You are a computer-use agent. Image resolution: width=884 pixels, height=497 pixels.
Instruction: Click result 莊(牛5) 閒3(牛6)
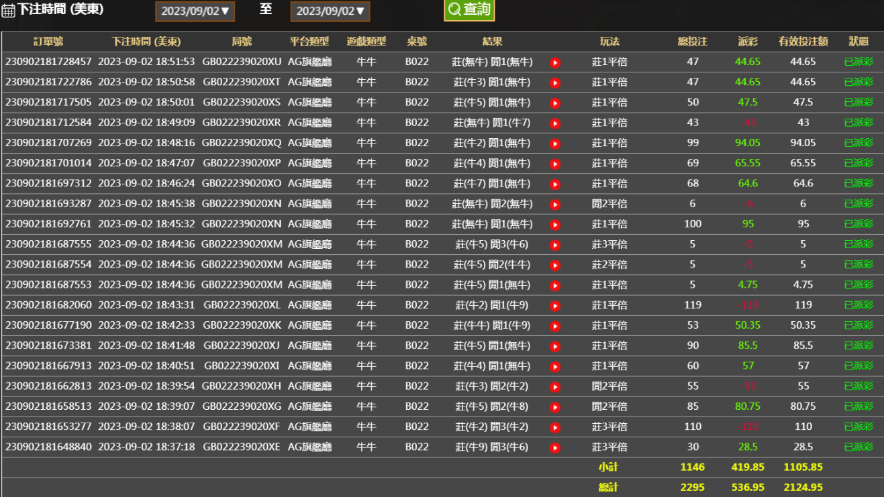coord(492,244)
